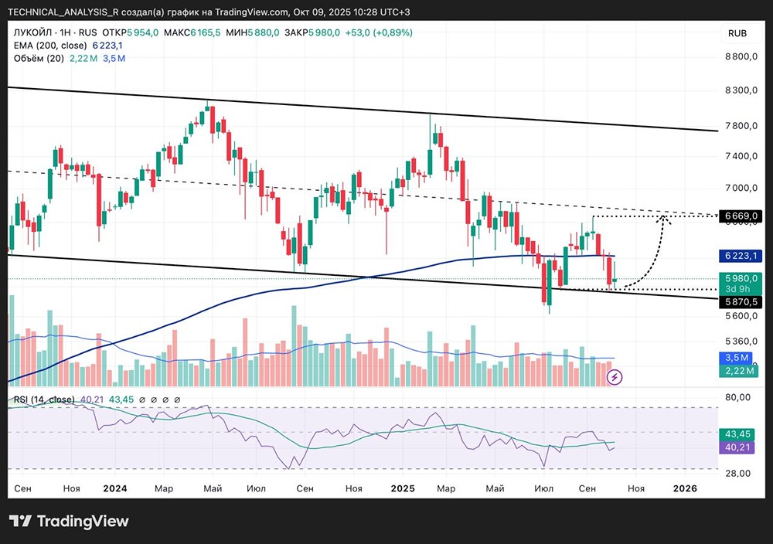Select the RSI (14, close) indicator legend
773x544 pixels.
tap(43, 399)
